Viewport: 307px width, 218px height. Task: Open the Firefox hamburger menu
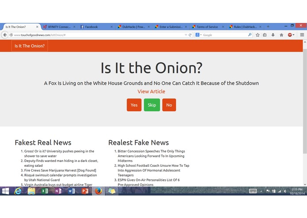coord(302,35)
